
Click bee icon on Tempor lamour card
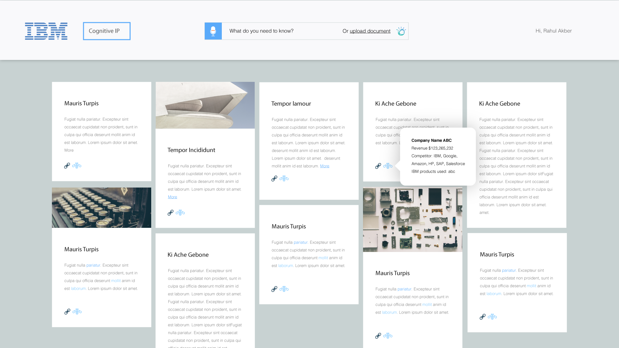coord(284,179)
